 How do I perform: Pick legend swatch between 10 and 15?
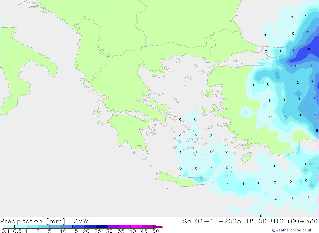tap(67, 227)
